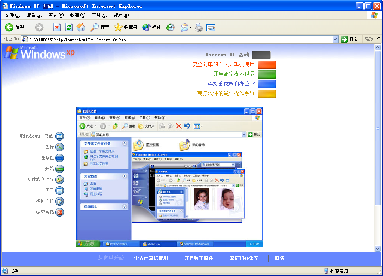Open the 收藏(A) menu
Image resolution: width=383 pixels, height=276 pixels.
[x=78, y=15]
